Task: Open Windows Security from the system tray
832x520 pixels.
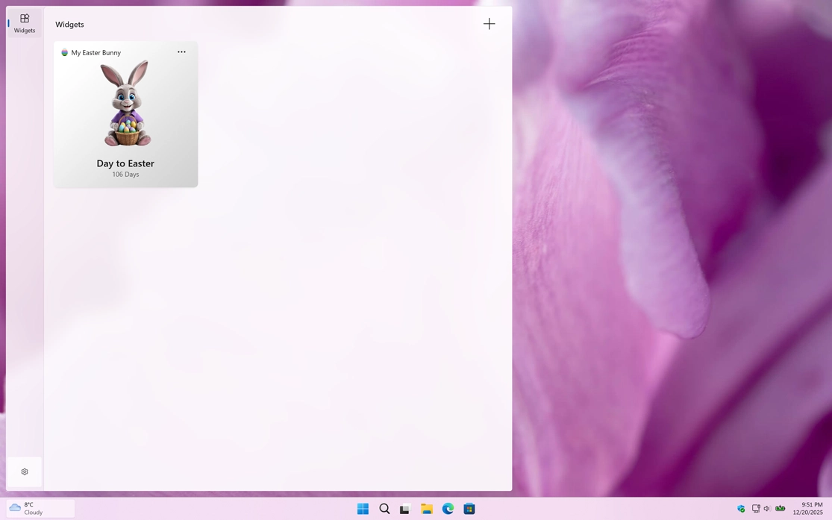Action: (x=741, y=508)
